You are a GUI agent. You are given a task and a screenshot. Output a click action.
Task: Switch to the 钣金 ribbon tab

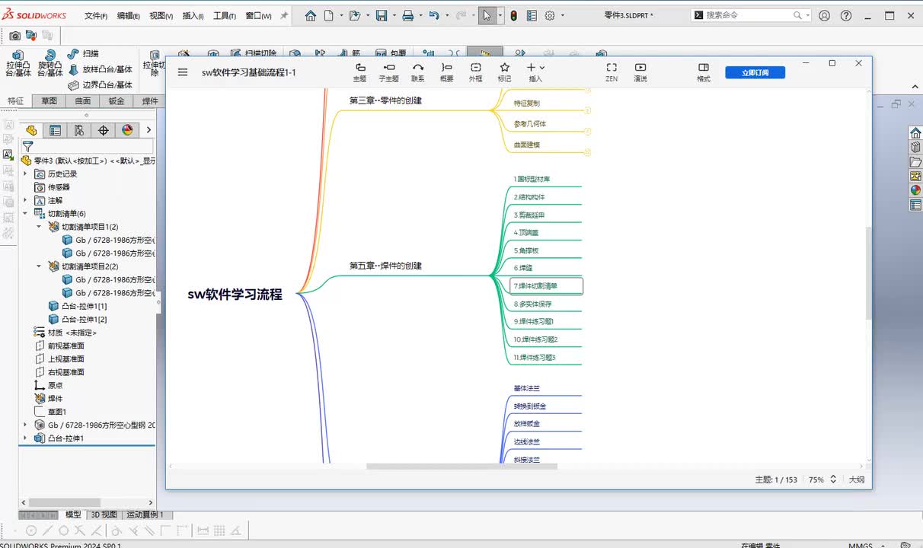pyautogui.click(x=117, y=101)
